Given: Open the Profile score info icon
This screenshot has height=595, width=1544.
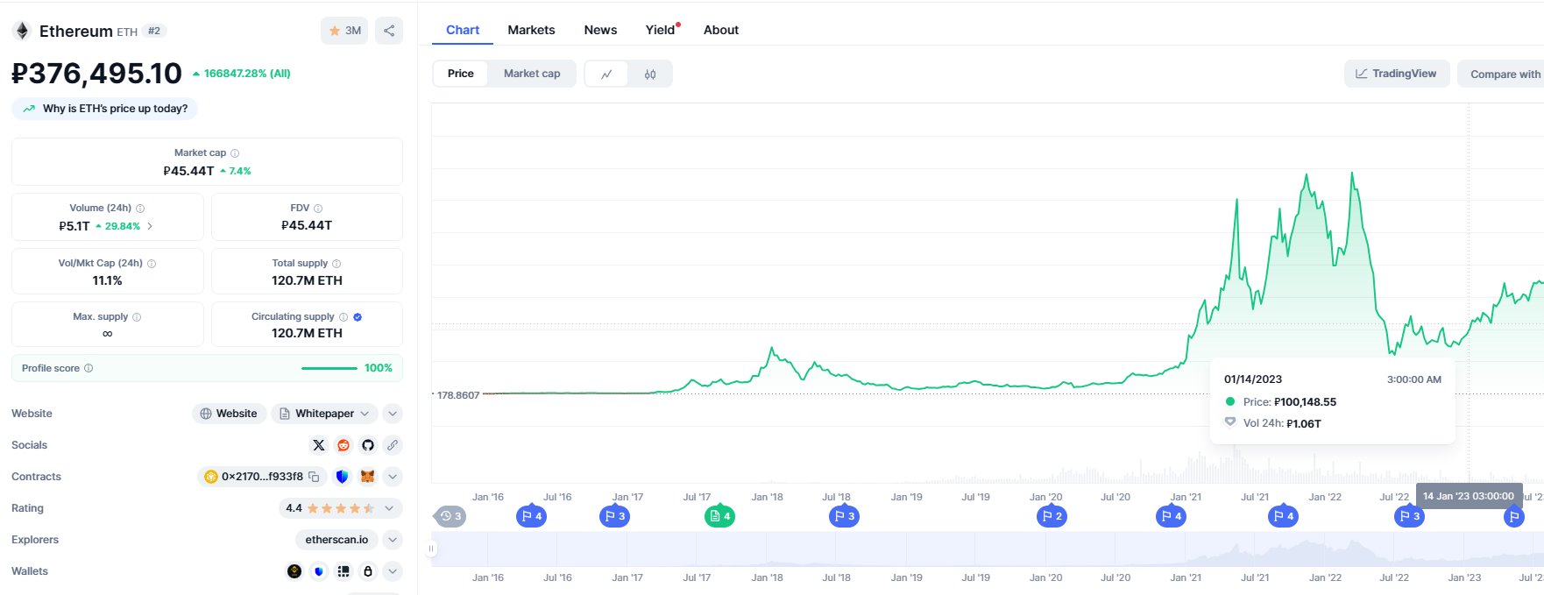Looking at the screenshot, I should (89, 368).
